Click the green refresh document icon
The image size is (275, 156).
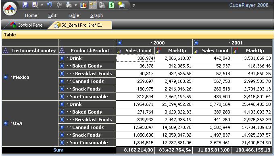[112, 5]
